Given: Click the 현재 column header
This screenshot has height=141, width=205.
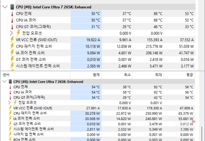Looking at the screenshot, I should 96,75.
